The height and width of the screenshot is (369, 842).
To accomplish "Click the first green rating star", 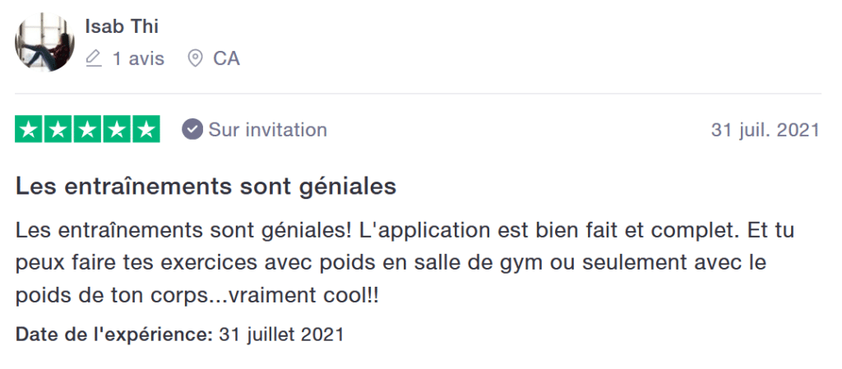I will point(29,130).
